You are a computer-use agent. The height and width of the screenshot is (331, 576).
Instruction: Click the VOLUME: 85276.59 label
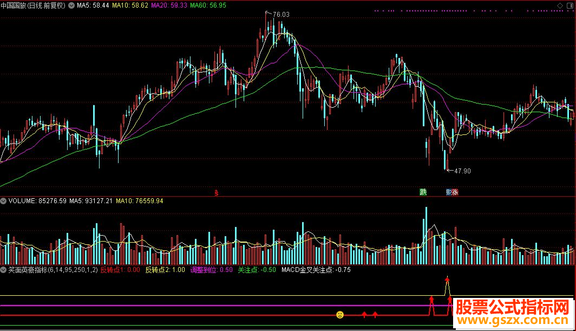pyautogui.click(x=37, y=201)
